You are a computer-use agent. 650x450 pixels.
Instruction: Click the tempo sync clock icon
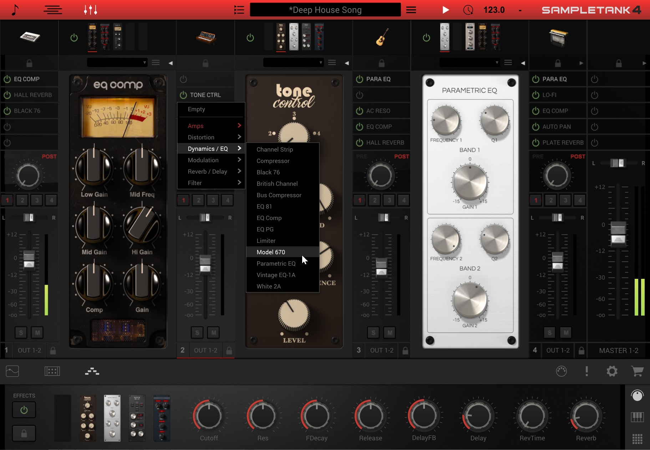(x=468, y=10)
